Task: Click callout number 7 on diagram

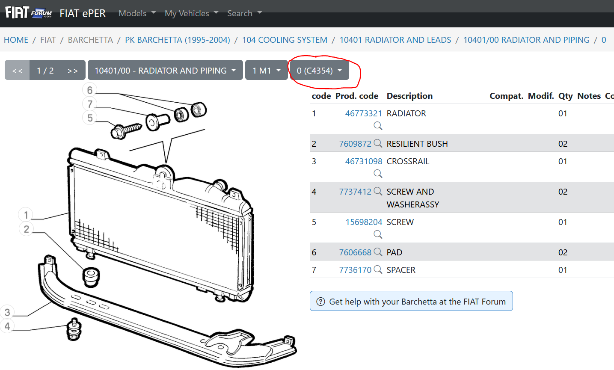Action: point(90,104)
